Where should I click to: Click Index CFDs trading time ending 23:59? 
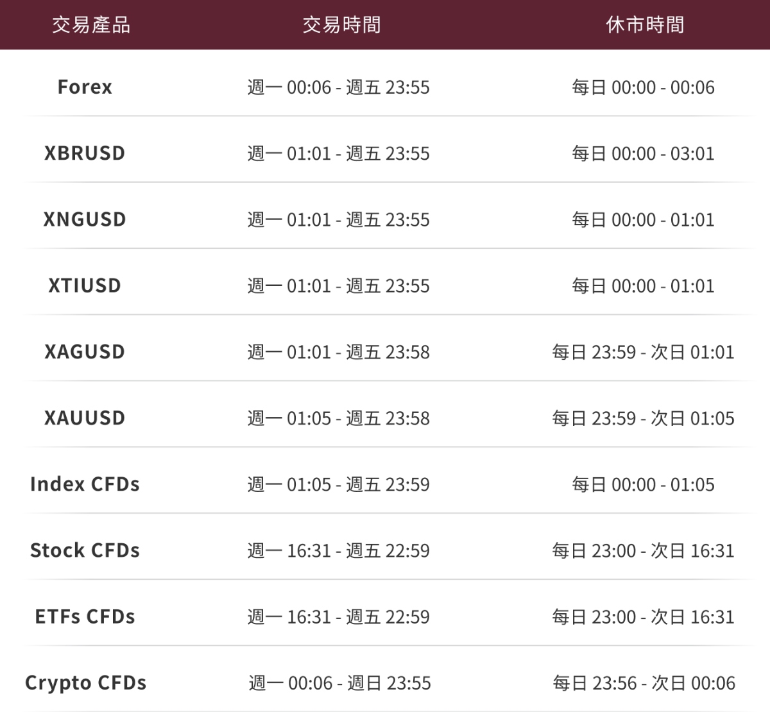pyautogui.click(x=339, y=484)
